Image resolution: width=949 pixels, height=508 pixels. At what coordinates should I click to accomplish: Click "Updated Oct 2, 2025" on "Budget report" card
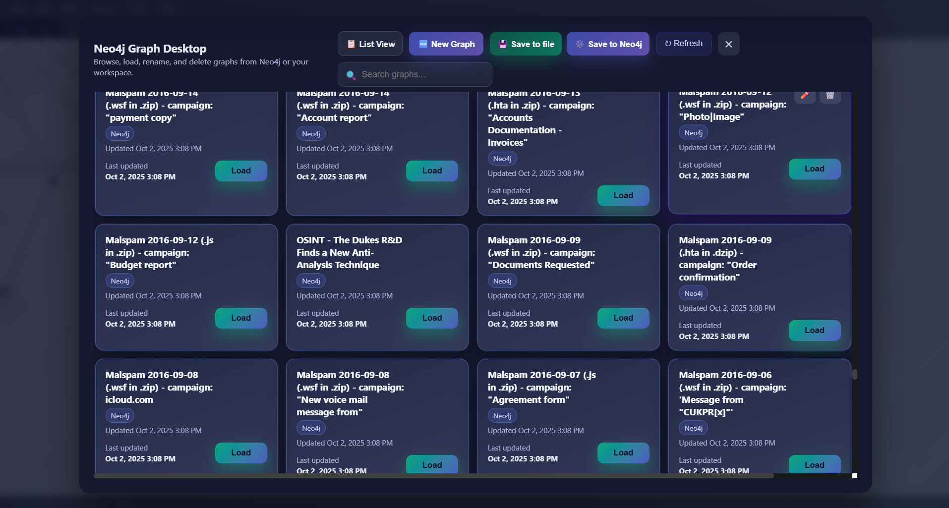pyautogui.click(x=153, y=296)
